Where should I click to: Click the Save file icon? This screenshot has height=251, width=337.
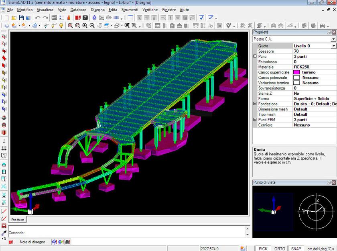(21, 18)
